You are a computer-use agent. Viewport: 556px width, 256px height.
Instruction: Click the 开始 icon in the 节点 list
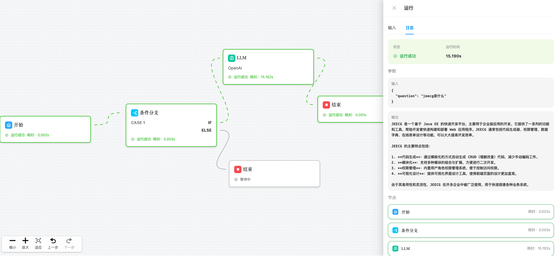tap(395, 212)
